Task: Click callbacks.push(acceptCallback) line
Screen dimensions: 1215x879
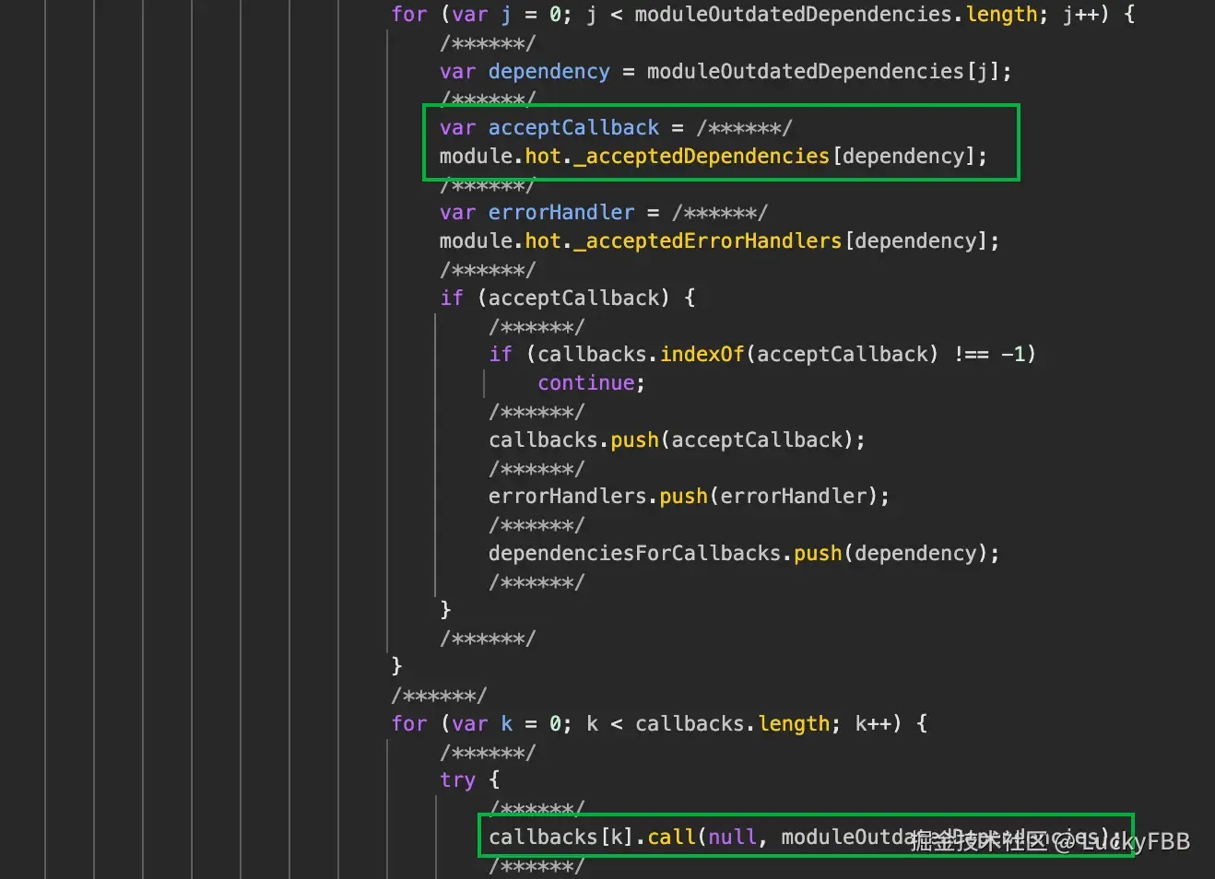Action: pyautogui.click(x=677, y=440)
